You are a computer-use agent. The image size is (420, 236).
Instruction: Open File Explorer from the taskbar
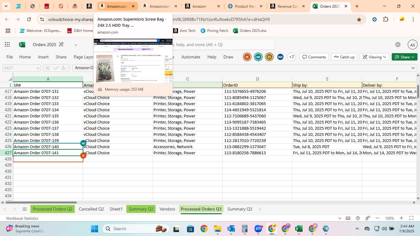tap(218, 229)
